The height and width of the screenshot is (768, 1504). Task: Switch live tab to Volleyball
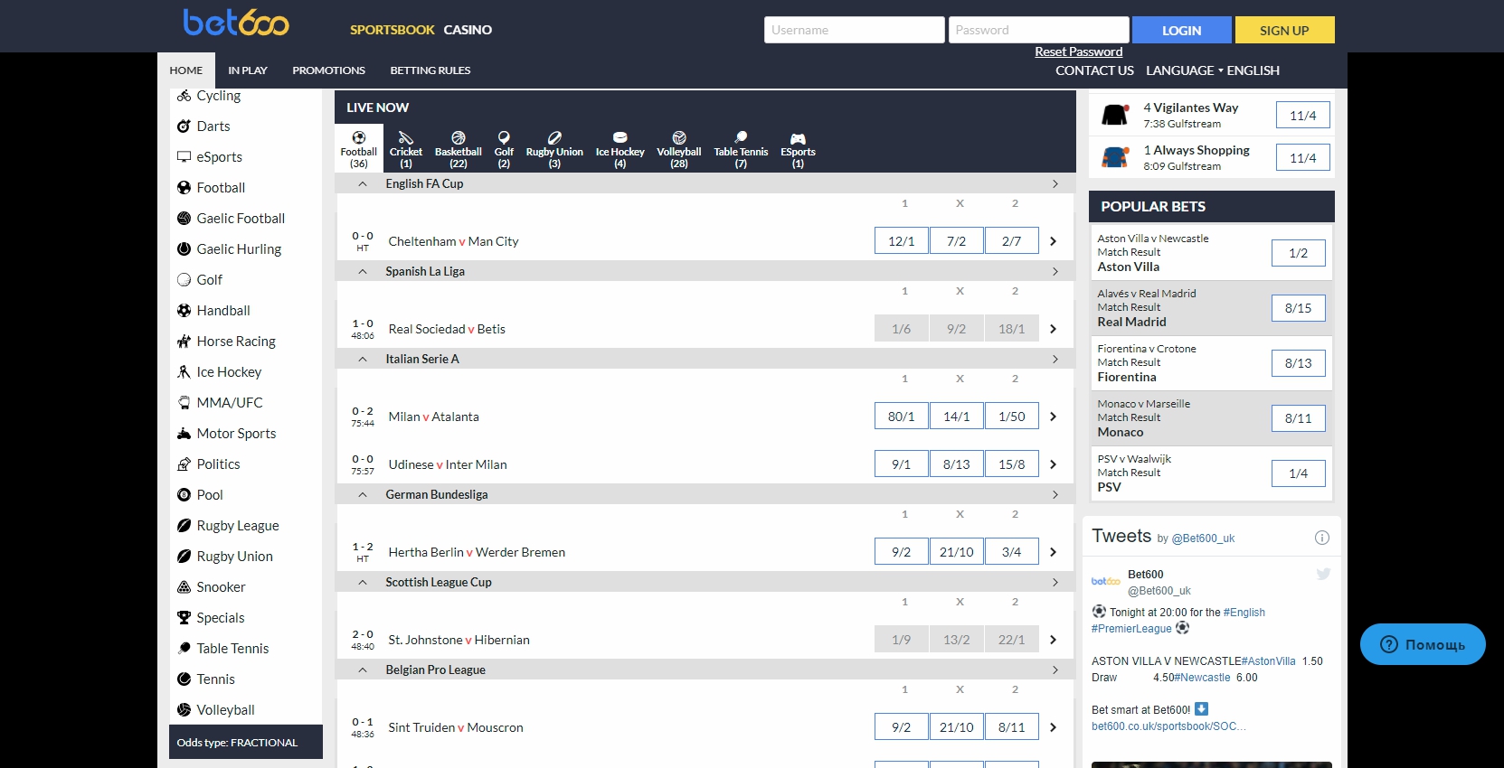679,149
